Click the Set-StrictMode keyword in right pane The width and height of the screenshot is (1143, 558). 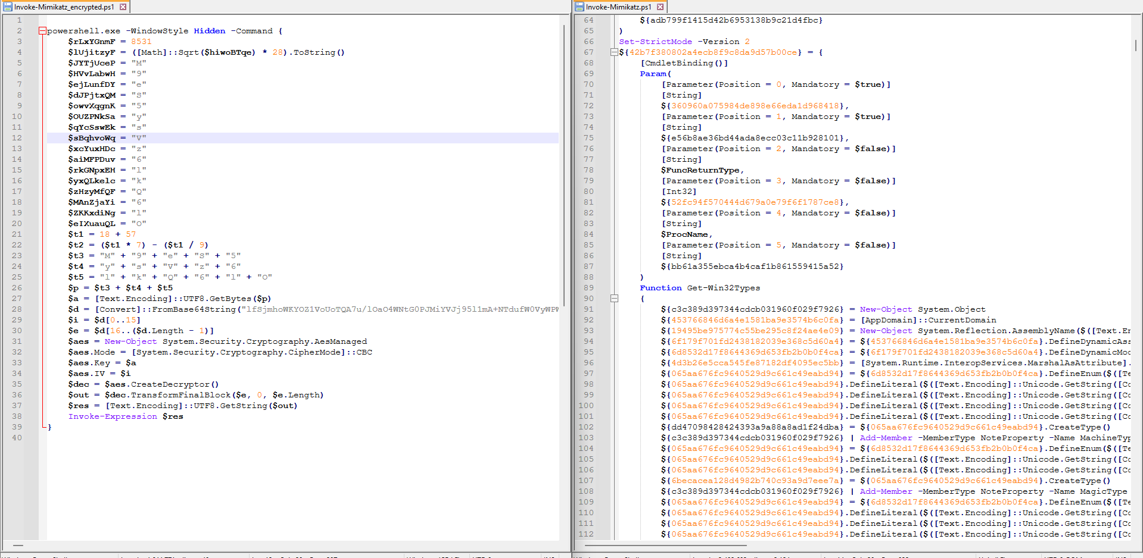655,42
